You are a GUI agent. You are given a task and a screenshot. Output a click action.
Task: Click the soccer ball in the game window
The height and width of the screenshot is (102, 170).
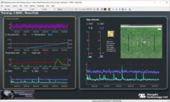pyautogui.click(x=144, y=43)
